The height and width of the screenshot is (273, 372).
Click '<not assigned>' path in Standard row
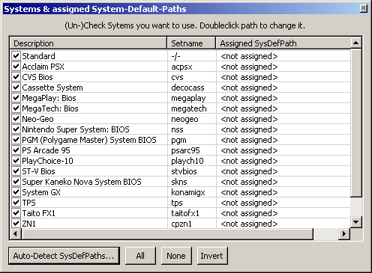(x=249, y=56)
